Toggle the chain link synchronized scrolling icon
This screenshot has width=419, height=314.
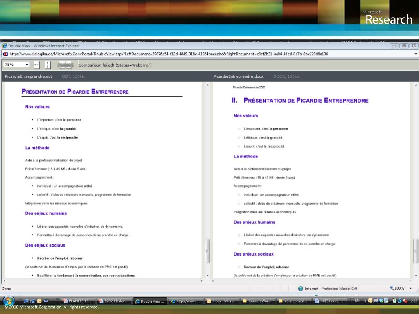pos(65,65)
